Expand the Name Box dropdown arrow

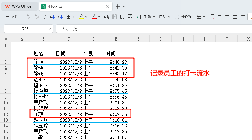click(x=50, y=29)
